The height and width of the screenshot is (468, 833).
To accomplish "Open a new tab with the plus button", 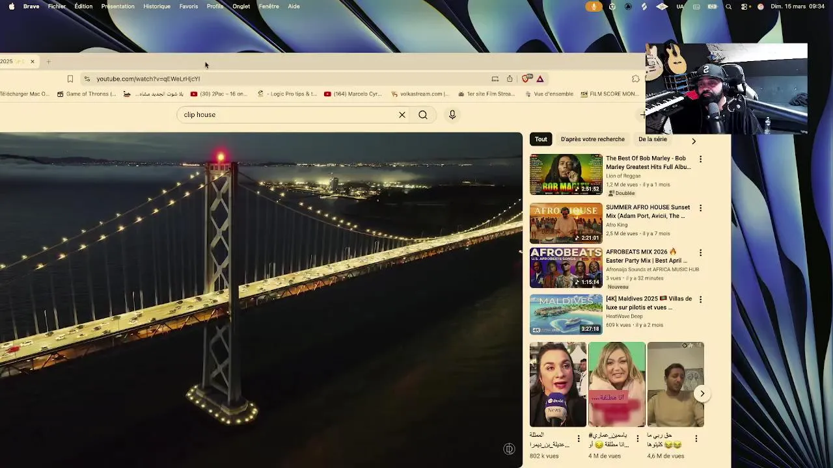I will [x=48, y=62].
